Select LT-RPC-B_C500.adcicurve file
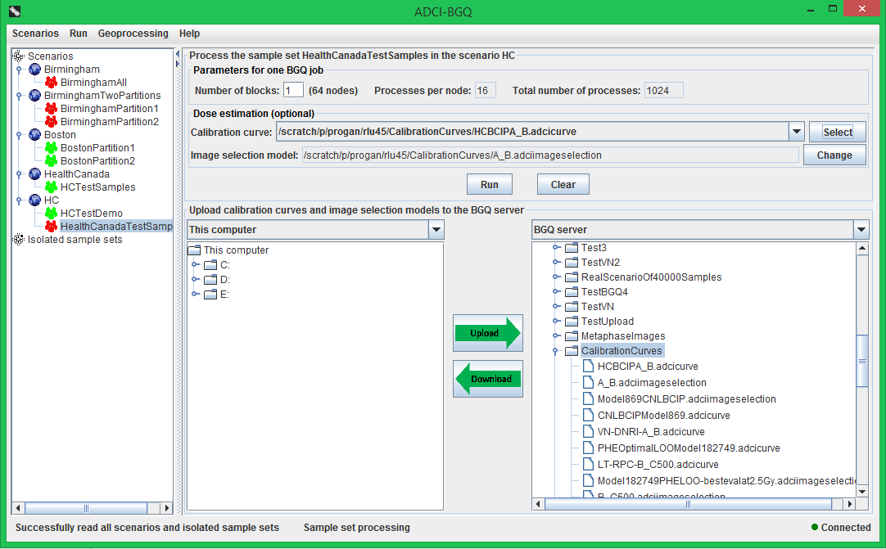 (x=658, y=465)
